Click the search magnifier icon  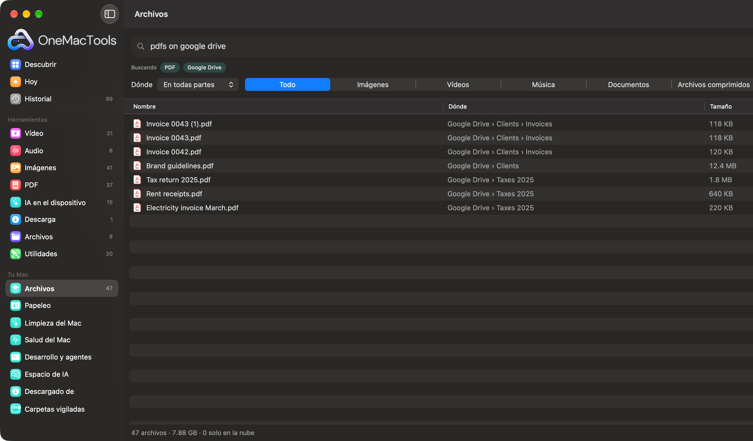click(140, 46)
